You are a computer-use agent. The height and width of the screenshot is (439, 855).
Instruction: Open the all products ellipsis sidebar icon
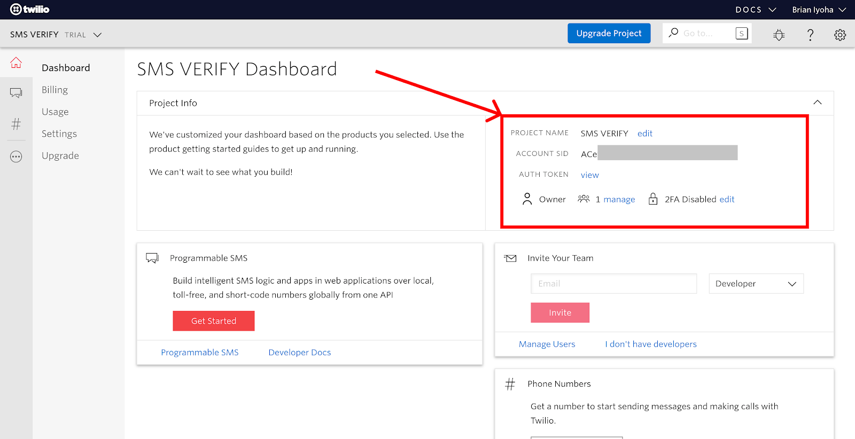coord(16,156)
